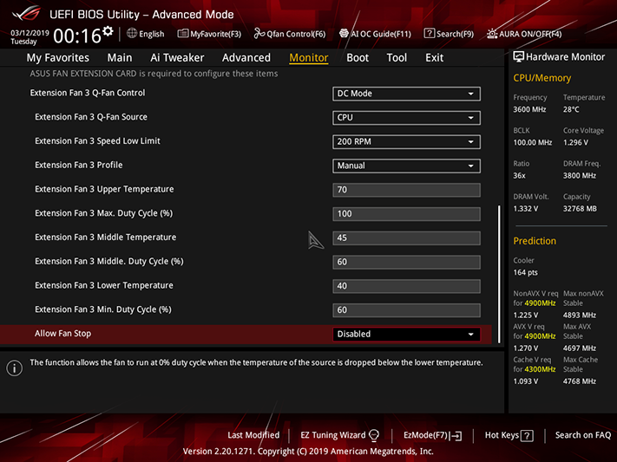
Task: Click the 28°C temperature value
Action: pos(571,109)
